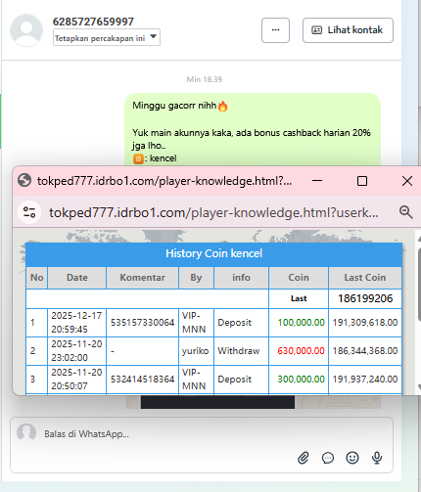Click the zoom magnifier icon in address bar
The image size is (421, 492).
point(406,212)
